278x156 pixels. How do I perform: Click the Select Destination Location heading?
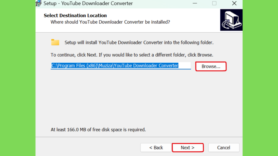click(x=75, y=15)
